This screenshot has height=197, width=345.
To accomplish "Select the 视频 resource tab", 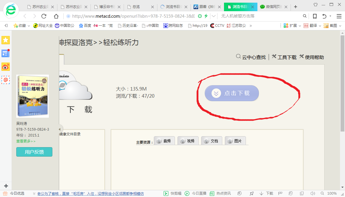I will (x=188, y=141).
